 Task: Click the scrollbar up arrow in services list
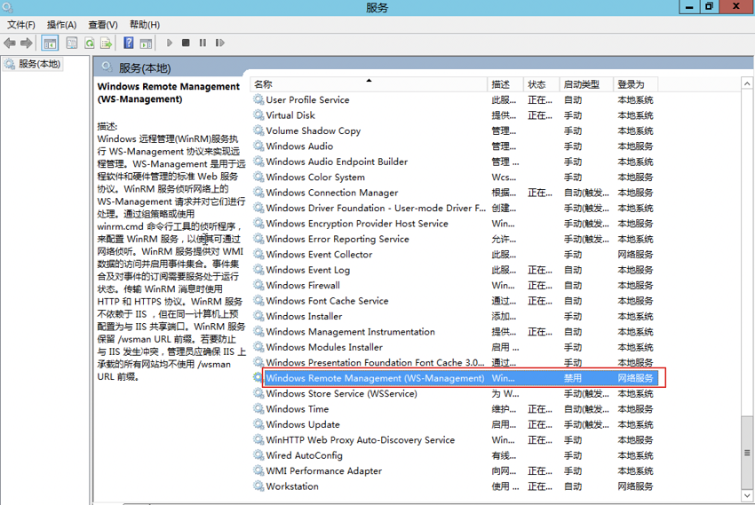tap(747, 83)
